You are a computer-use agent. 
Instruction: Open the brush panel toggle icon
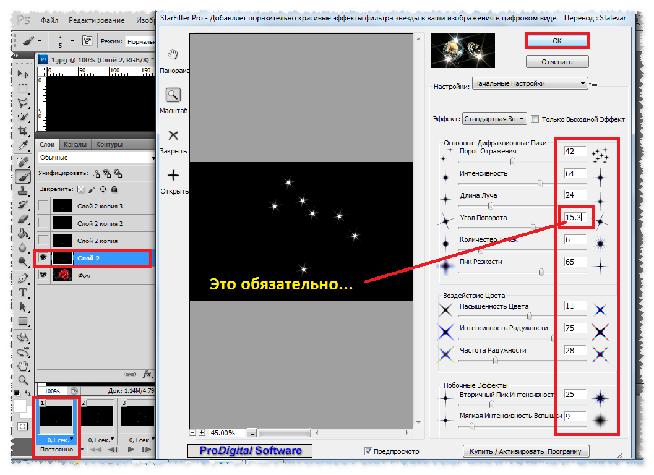click(87, 40)
